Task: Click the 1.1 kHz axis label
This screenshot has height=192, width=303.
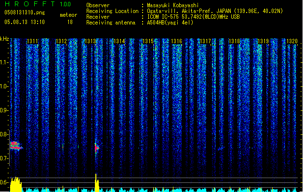Action: [x=4, y=62]
